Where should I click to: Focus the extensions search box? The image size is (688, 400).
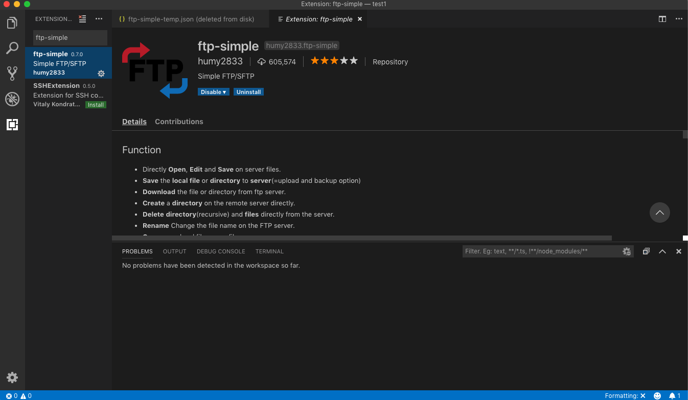[71, 37]
